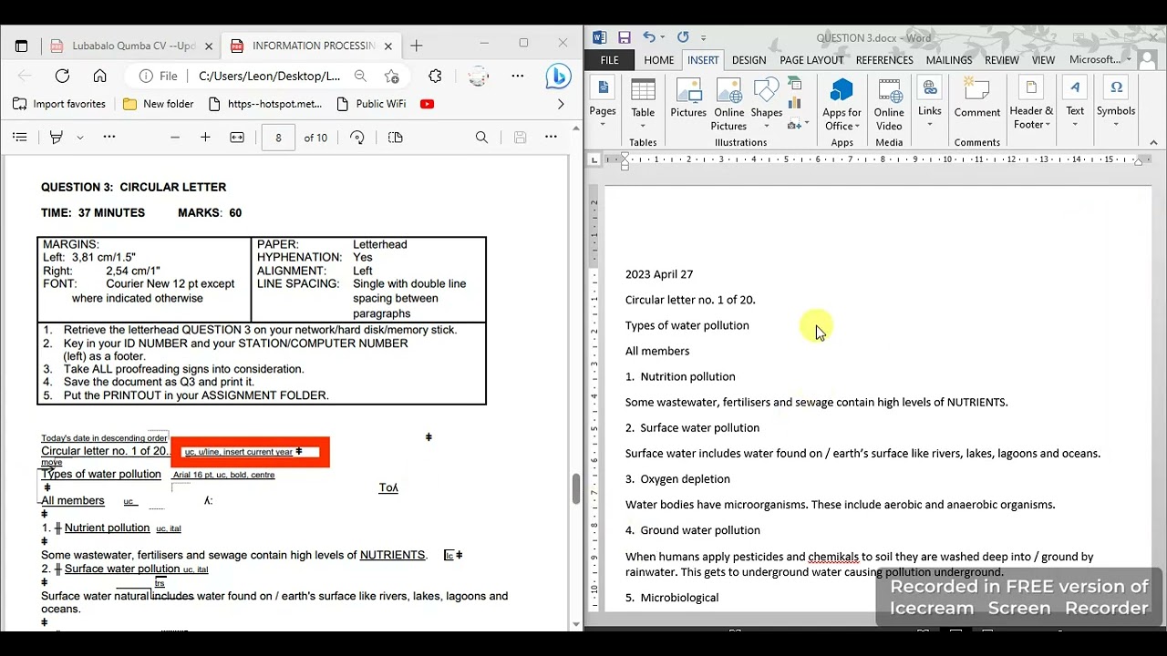The image size is (1167, 656).
Task: Insert a Chart in Word
Action: pyautogui.click(x=794, y=104)
